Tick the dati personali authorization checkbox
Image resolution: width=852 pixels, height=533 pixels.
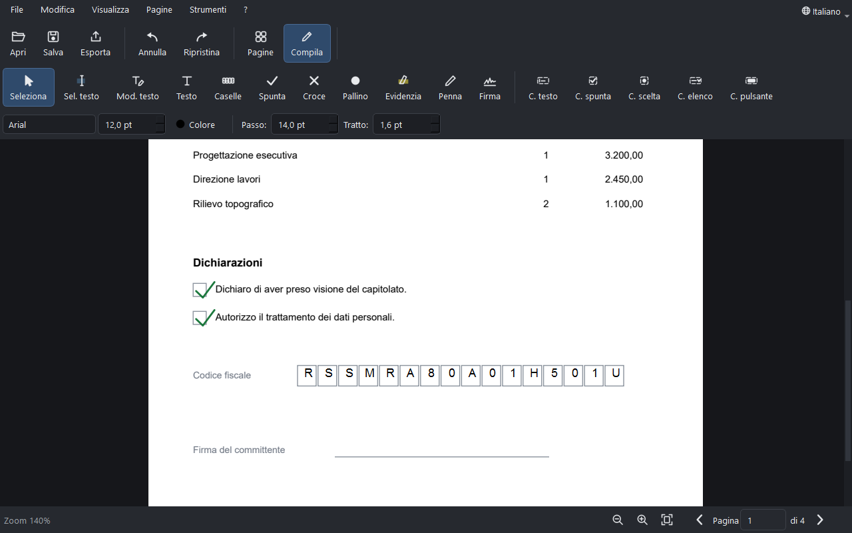[x=200, y=318]
